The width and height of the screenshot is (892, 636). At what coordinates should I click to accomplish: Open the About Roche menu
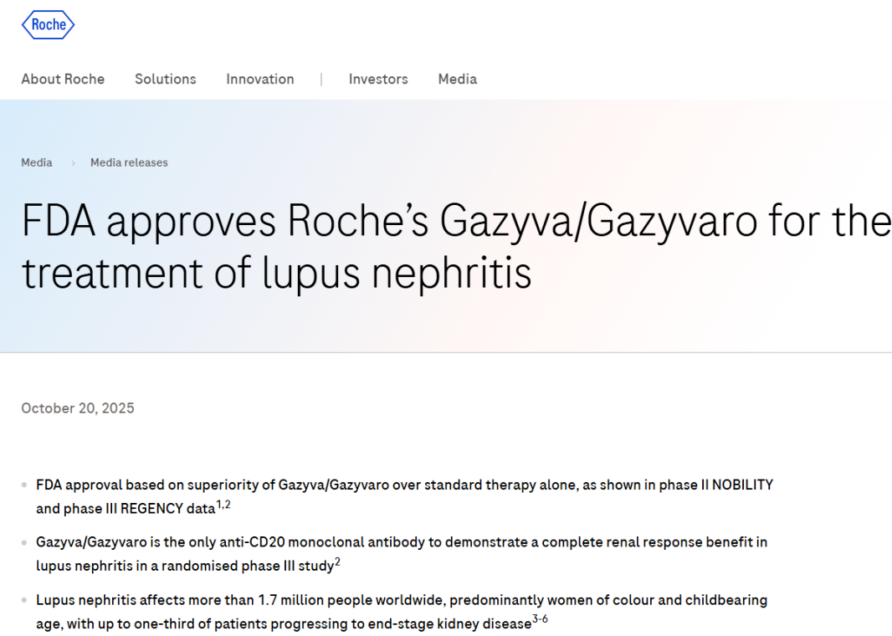point(63,79)
